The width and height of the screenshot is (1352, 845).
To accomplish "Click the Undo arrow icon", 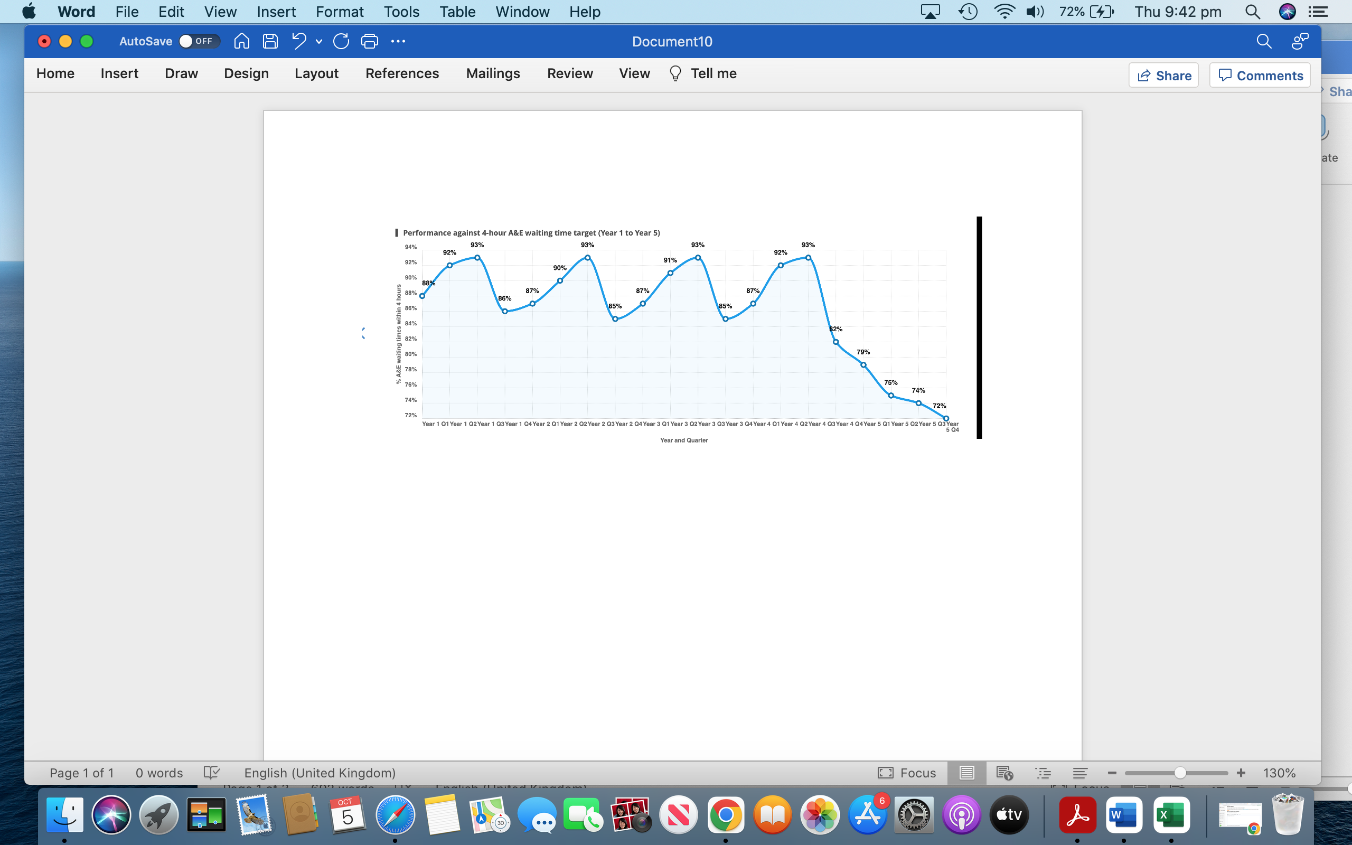I will tap(299, 41).
